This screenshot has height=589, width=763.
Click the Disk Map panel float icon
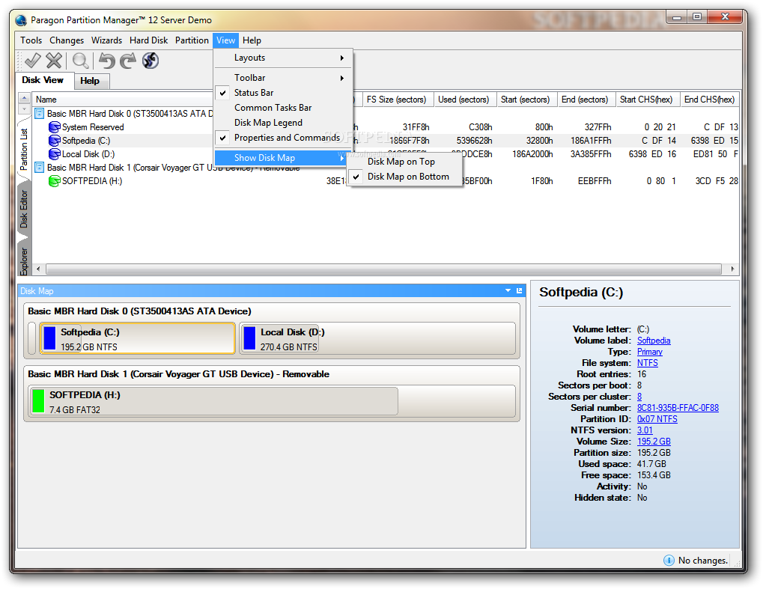(519, 291)
